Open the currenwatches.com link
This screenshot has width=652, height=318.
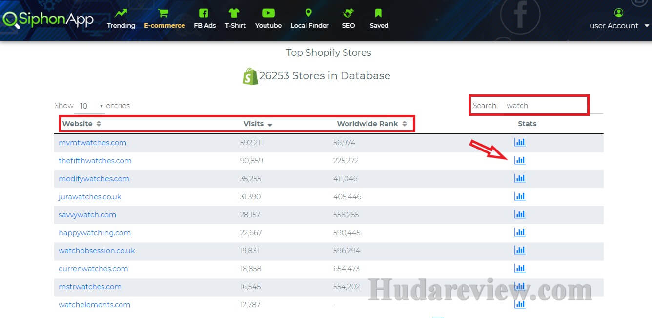[93, 269]
